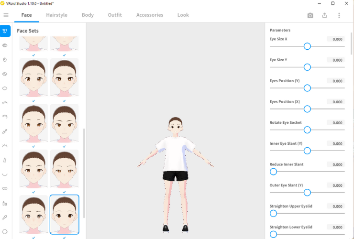Maximize the VRoid Studio window

click(332, 3)
